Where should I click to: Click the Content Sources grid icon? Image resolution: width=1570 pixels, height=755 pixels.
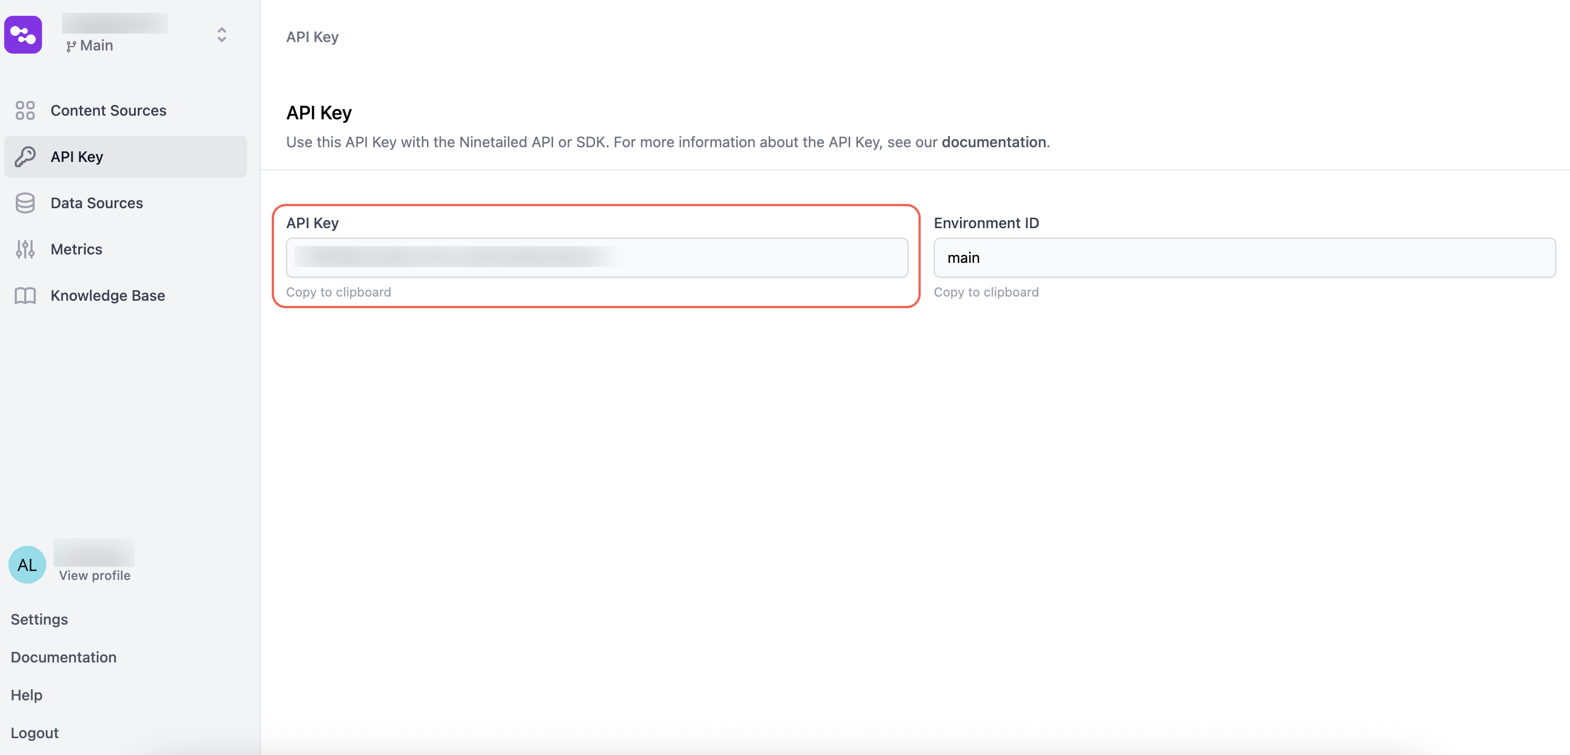coord(25,110)
